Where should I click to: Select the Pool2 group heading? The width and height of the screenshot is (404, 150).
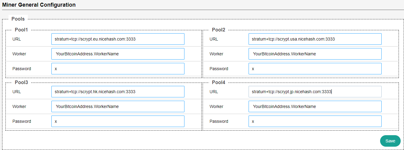coord(218,30)
